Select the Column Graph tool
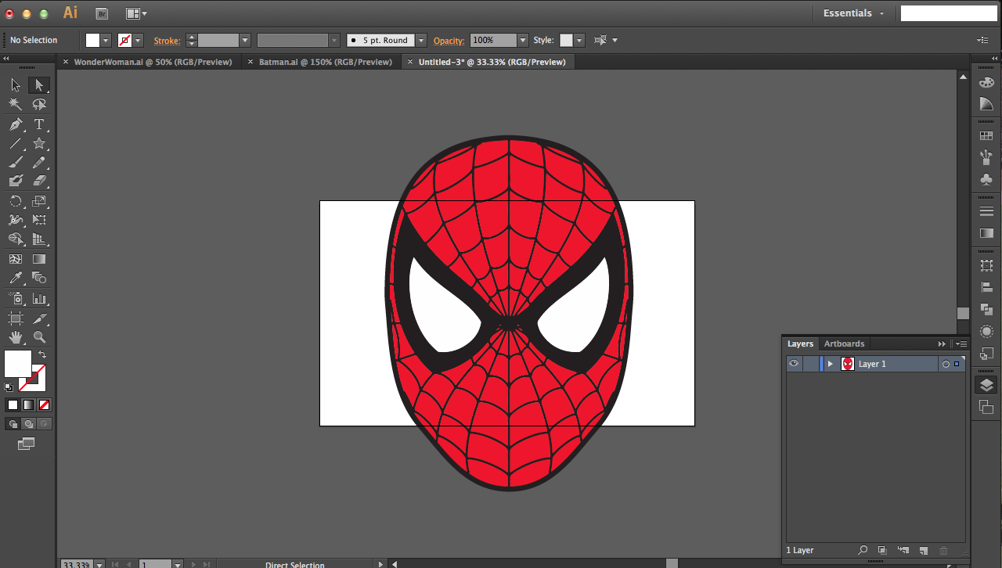Viewport: 1002px width, 568px height. point(38,299)
